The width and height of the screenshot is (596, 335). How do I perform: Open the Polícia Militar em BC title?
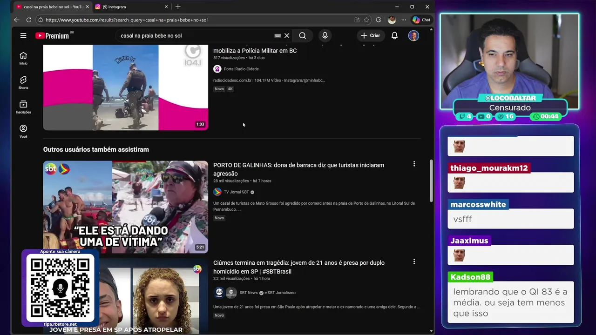point(255,51)
